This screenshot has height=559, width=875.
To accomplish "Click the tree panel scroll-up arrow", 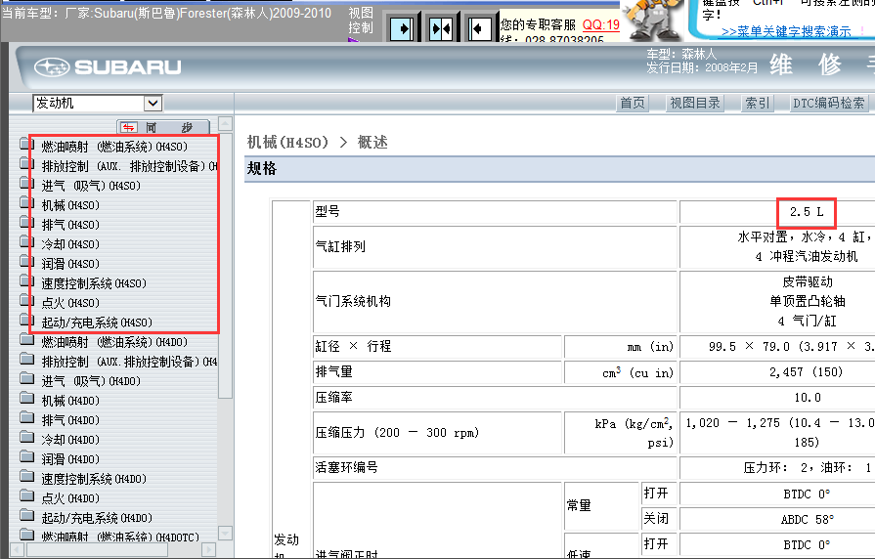I will 225,124.
